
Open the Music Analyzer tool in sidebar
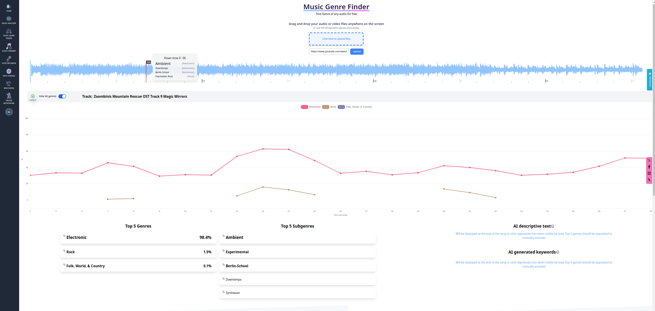(9, 20)
